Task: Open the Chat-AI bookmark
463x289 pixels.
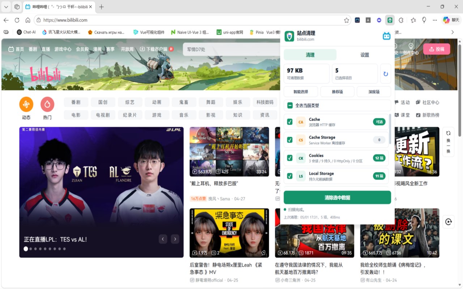Action: [x=26, y=32]
